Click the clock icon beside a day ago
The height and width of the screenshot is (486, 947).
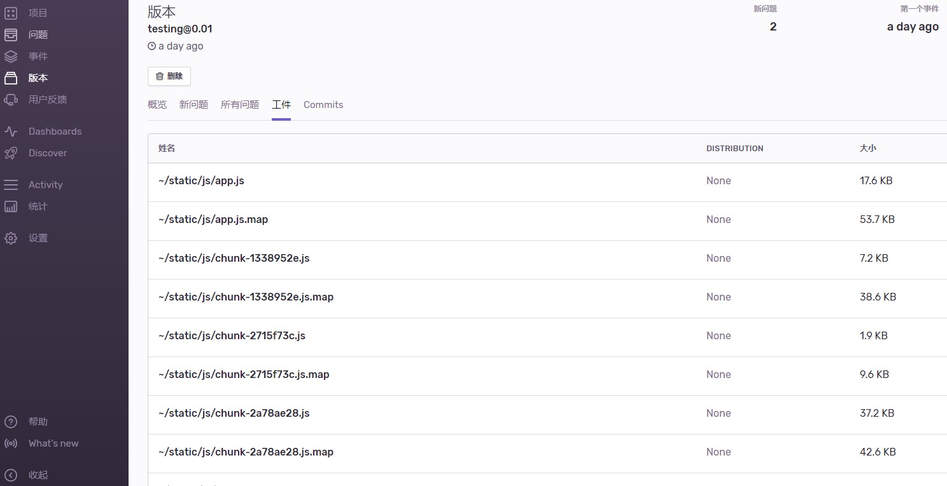point(151,46)
